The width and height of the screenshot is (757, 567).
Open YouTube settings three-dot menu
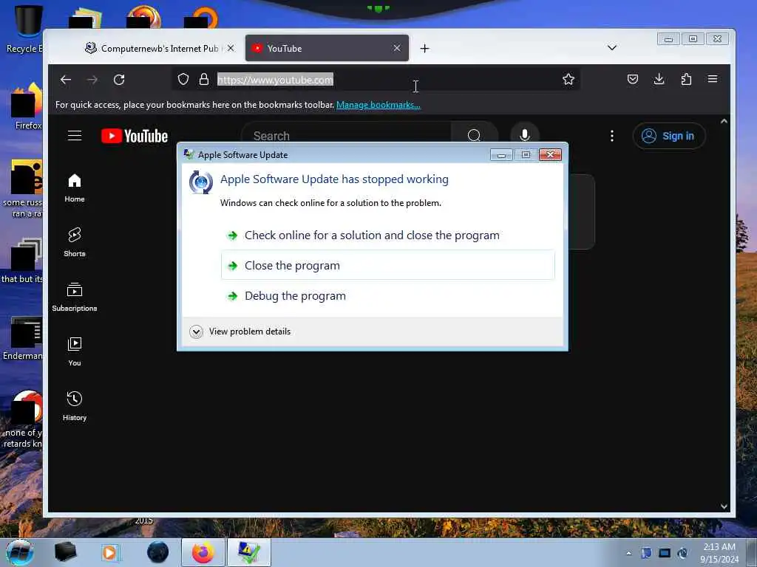pos(611,136)
